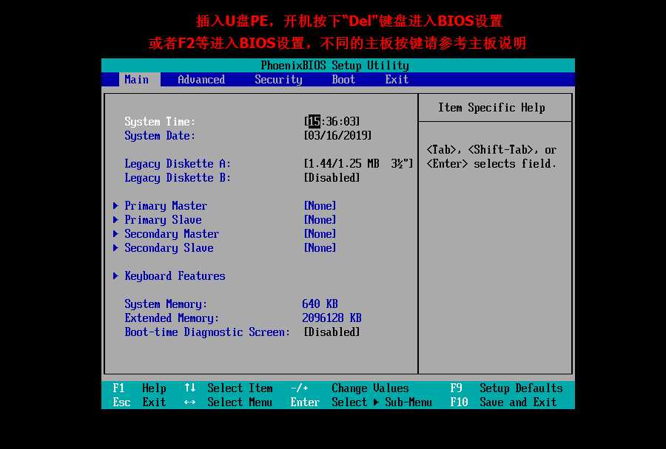The height and width of the screenshot is (449, 666).
Task: Expand the Keyboard Features arrow
Action: (x=115, y=276)
